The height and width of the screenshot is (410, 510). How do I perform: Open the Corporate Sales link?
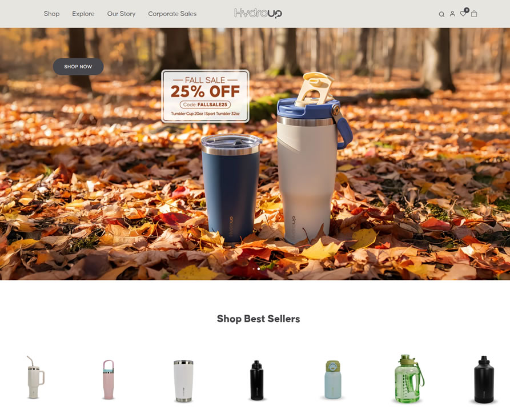click(172, 14)
